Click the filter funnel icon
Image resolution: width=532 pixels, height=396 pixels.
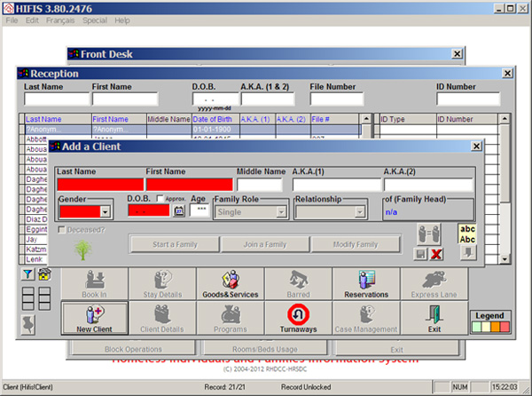coord(27,274)
